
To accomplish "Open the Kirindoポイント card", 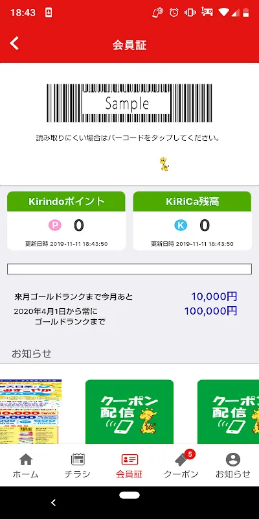I will 66,221.
